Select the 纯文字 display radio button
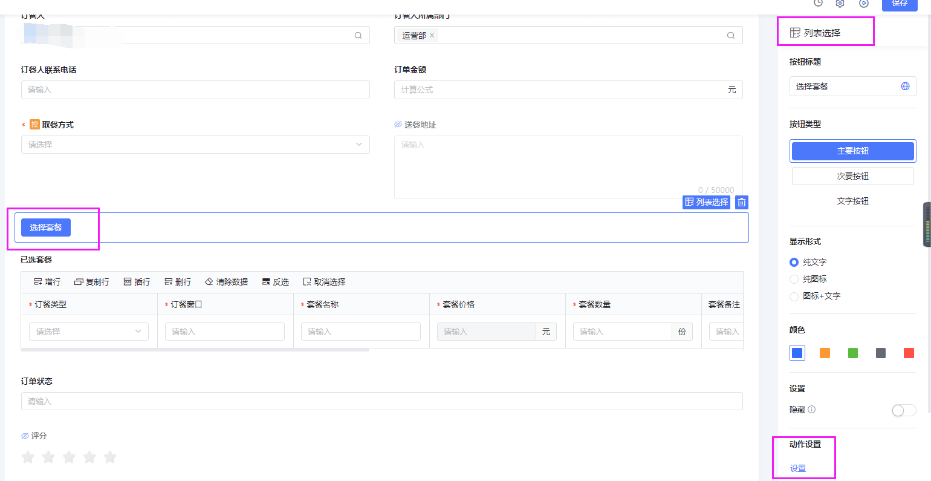Screen dimensions: 931x481 [794, 262]
